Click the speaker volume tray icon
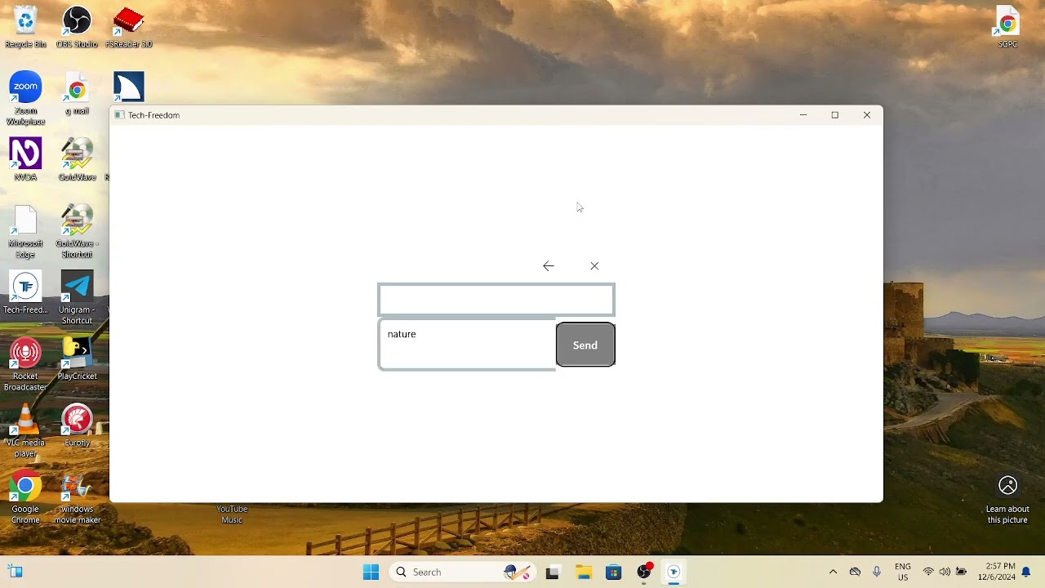The width and height of the screenshot is (1045, 588). click(x=945, y=572)
